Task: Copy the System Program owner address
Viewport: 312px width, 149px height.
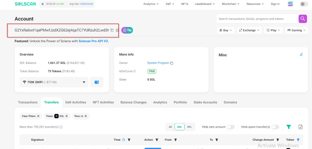Action: 172,63
